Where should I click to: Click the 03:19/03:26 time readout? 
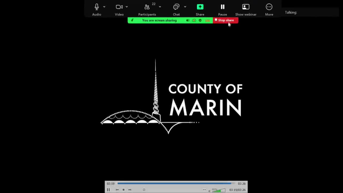pos(237,190)
